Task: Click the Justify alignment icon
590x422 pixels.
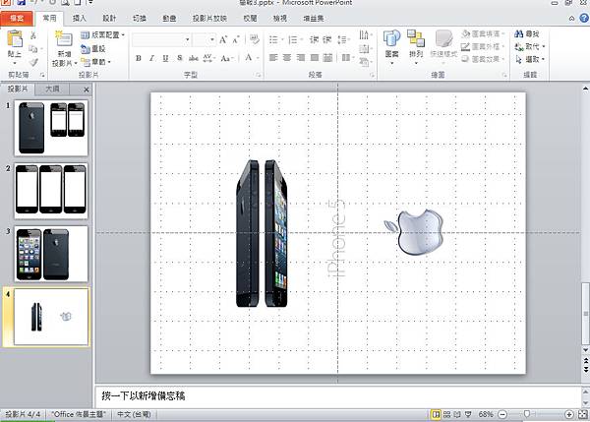Action: [315, 58]
